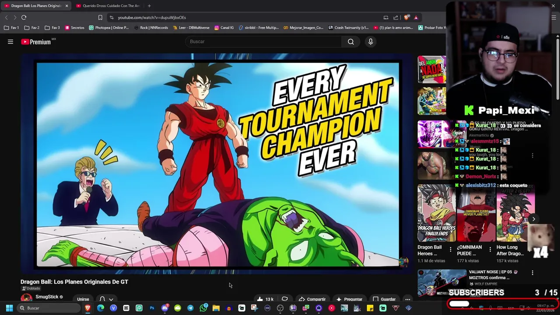Open VALIANT NOISE EP 05 thumbnail
Viewport: 560px width, 315px height.
pyautogui.click(x=441, y=283)
